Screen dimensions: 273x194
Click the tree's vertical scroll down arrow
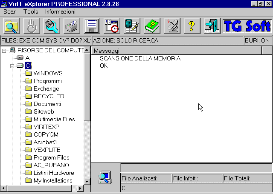[87, 182]
